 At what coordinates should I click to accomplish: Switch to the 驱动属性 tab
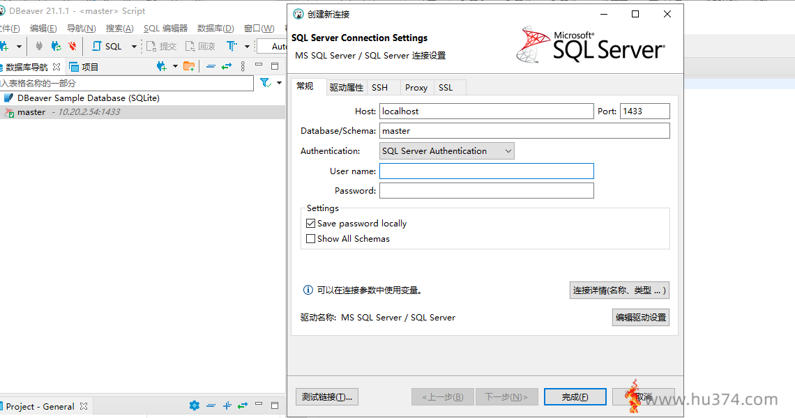click(x=347, y=88)
